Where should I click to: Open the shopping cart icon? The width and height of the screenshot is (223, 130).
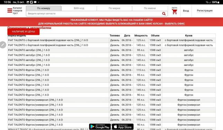pyautogui.click(x=174, y=12)
